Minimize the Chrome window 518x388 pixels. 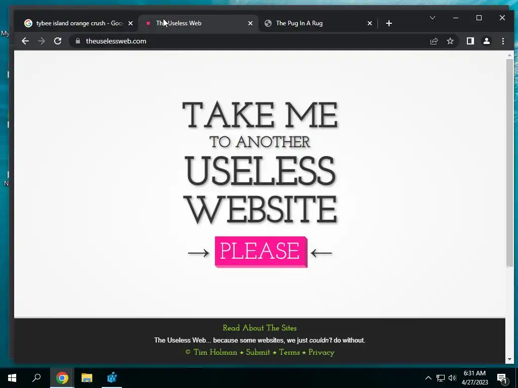pos(456,18)
